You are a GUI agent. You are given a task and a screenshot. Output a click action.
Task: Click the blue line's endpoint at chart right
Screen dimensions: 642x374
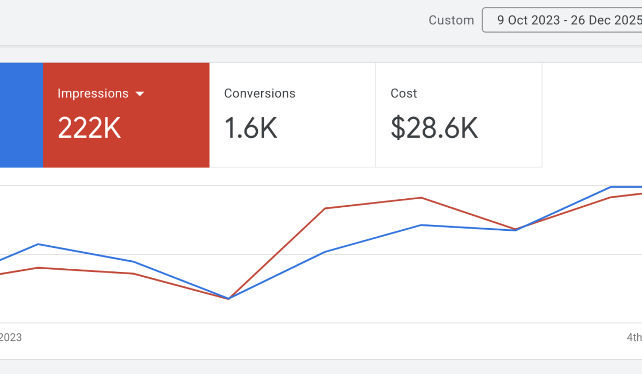point(639,187)
